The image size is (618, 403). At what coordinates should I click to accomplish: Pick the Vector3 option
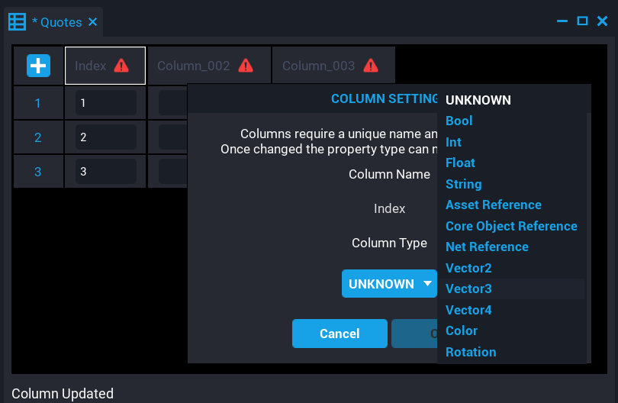click(468, 289)
